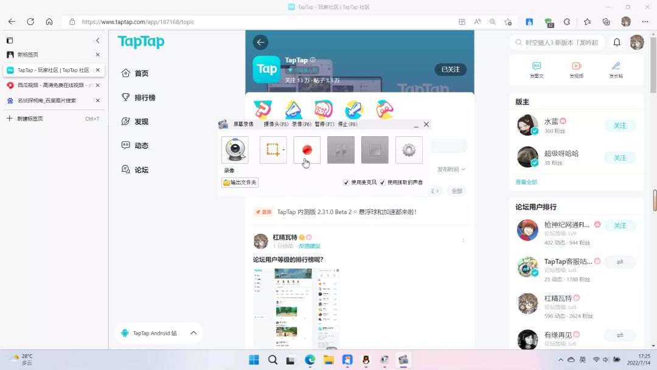Open Windows Start menu
657x370 pixels.
pos(254,360)
